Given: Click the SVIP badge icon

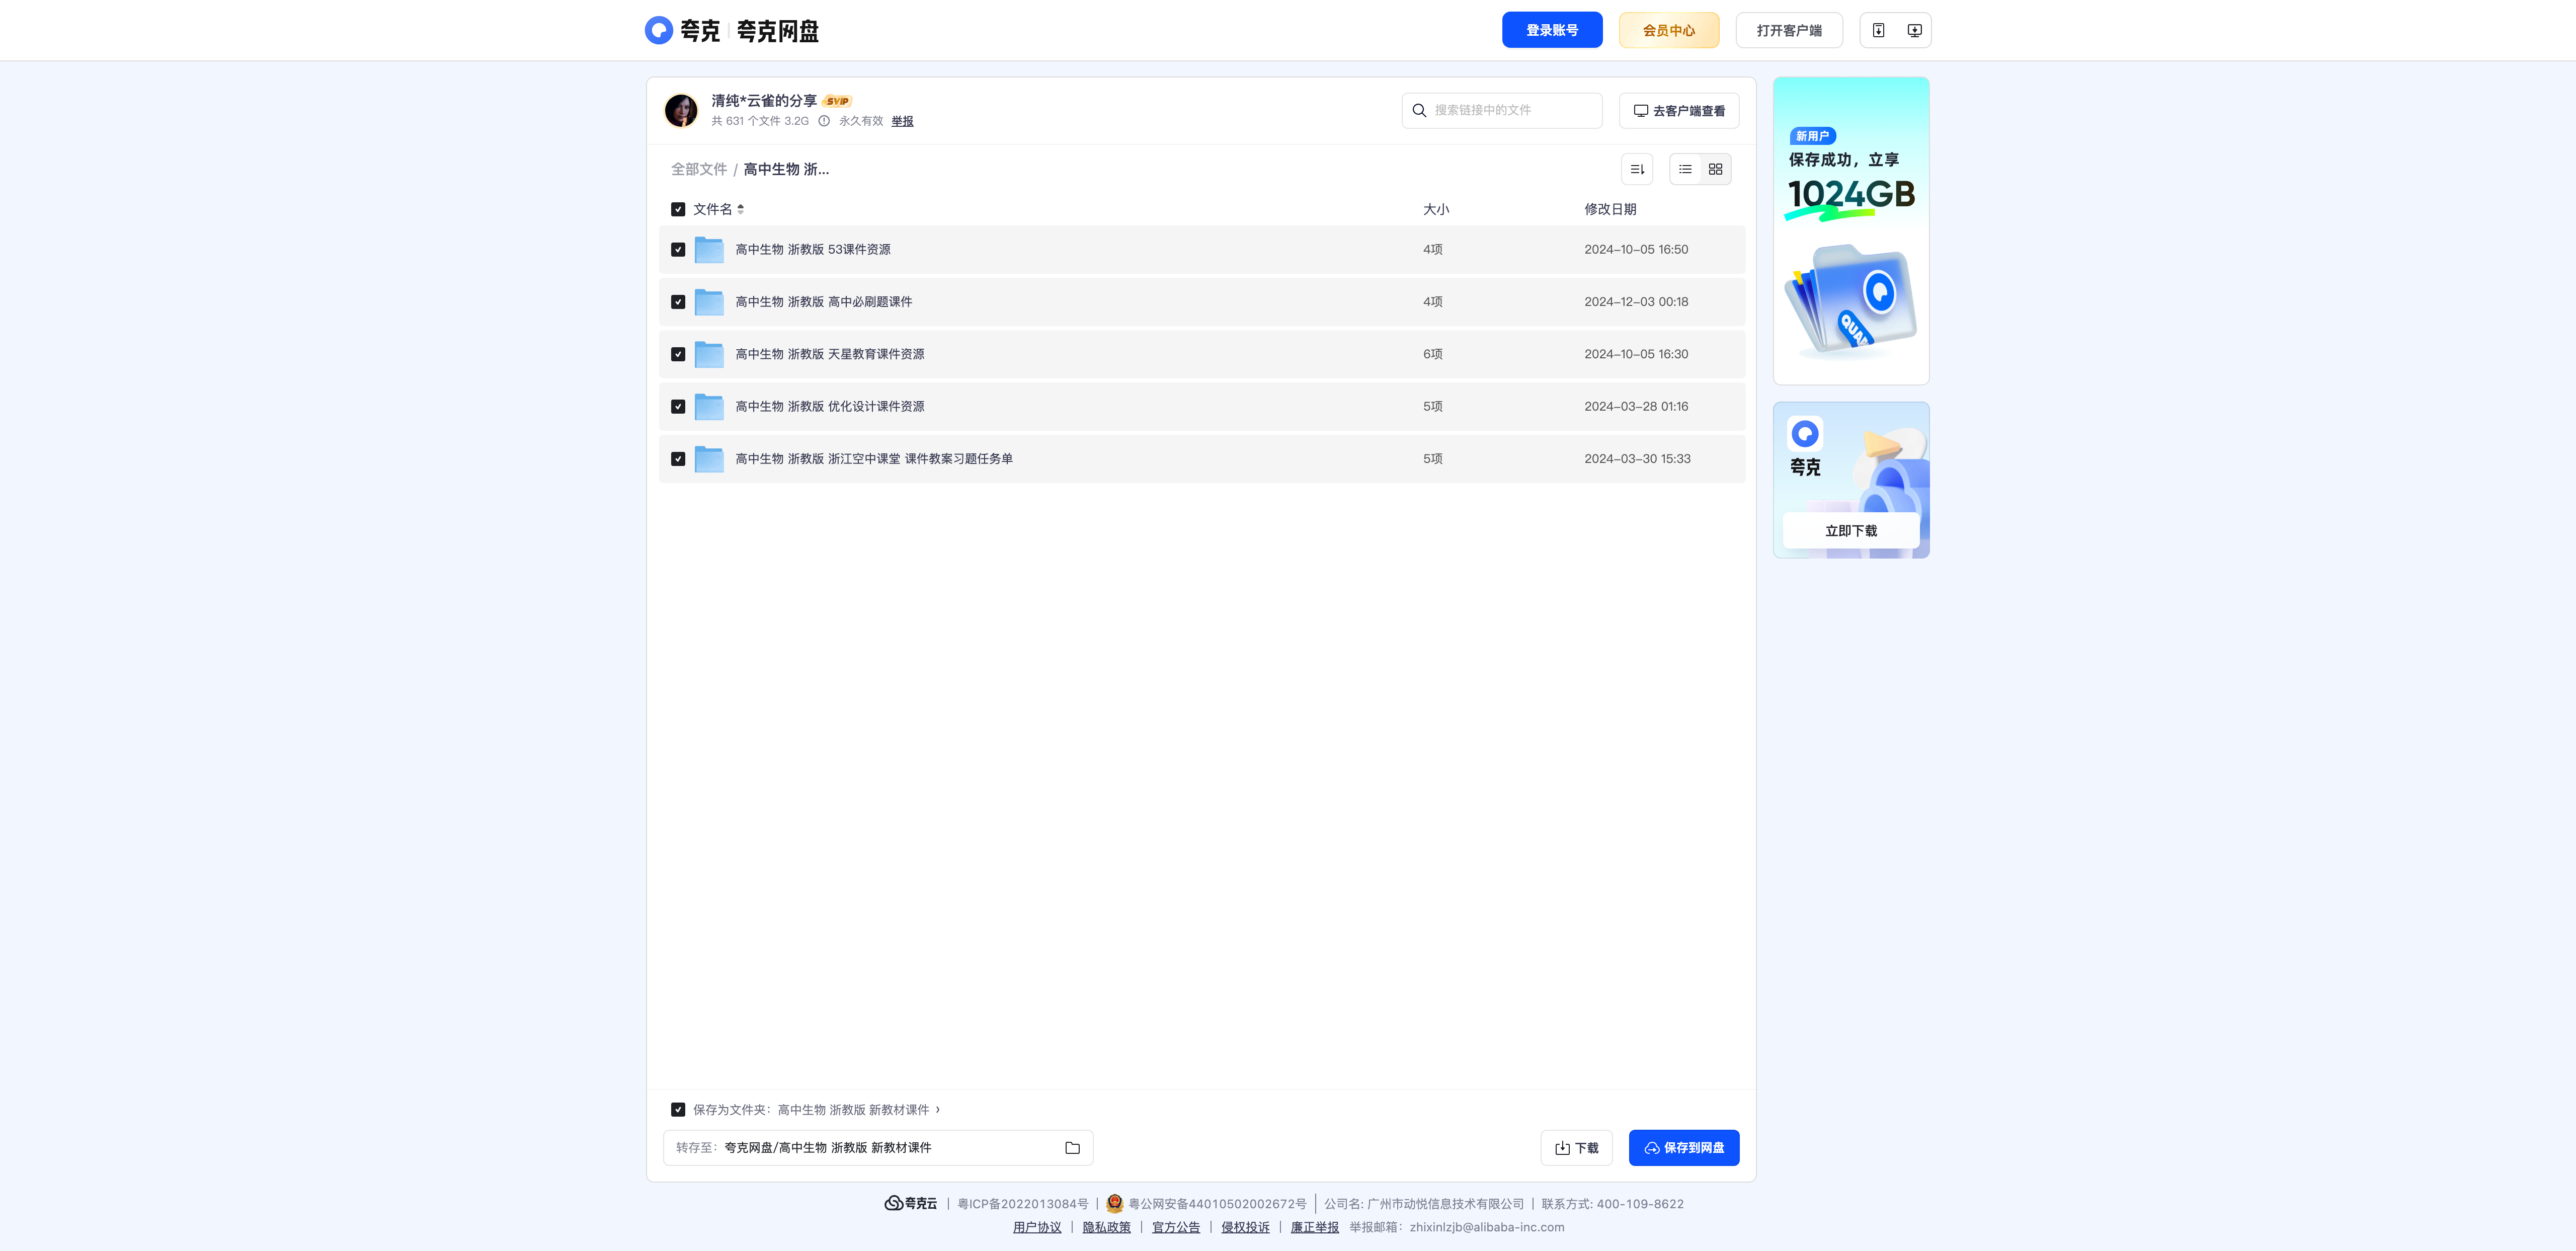Looking at the screenshot, I should 837,101.
